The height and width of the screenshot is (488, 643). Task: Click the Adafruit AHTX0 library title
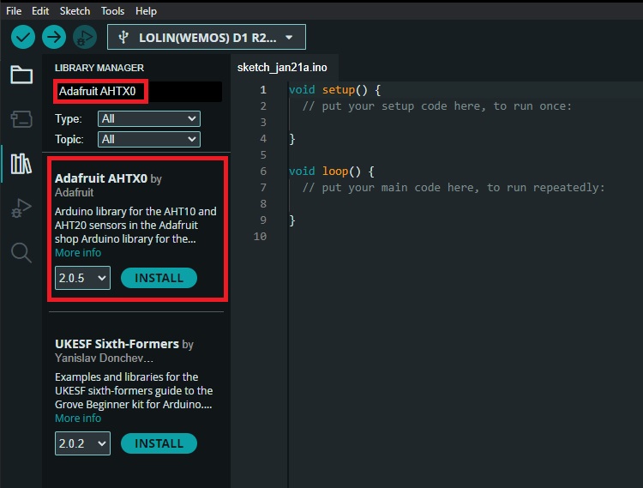coord(101,178)
